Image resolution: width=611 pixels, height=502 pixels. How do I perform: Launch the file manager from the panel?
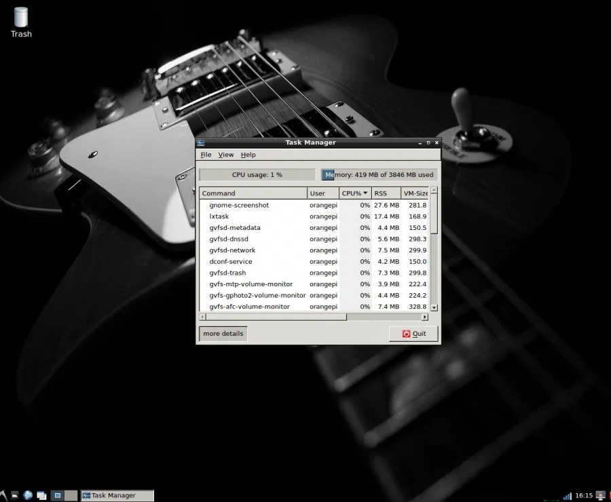click(x=15, y=495)
